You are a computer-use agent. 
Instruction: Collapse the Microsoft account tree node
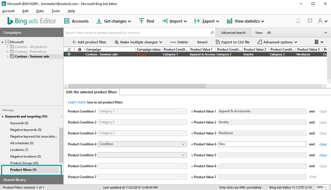[2, 42]
